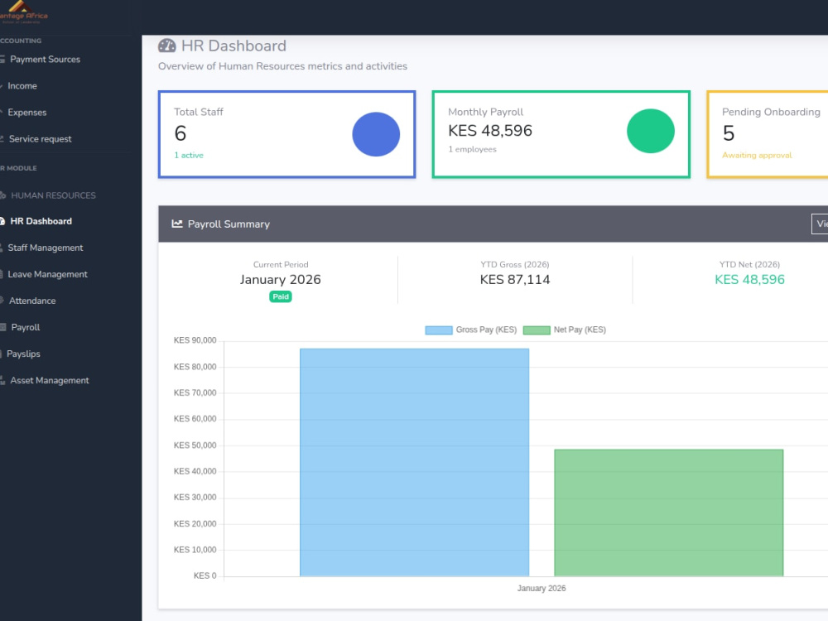Click the Payroll Summary chart icon
Image resolution: width=828 pixels, height=621 pixels.
(x=177, y=224)
